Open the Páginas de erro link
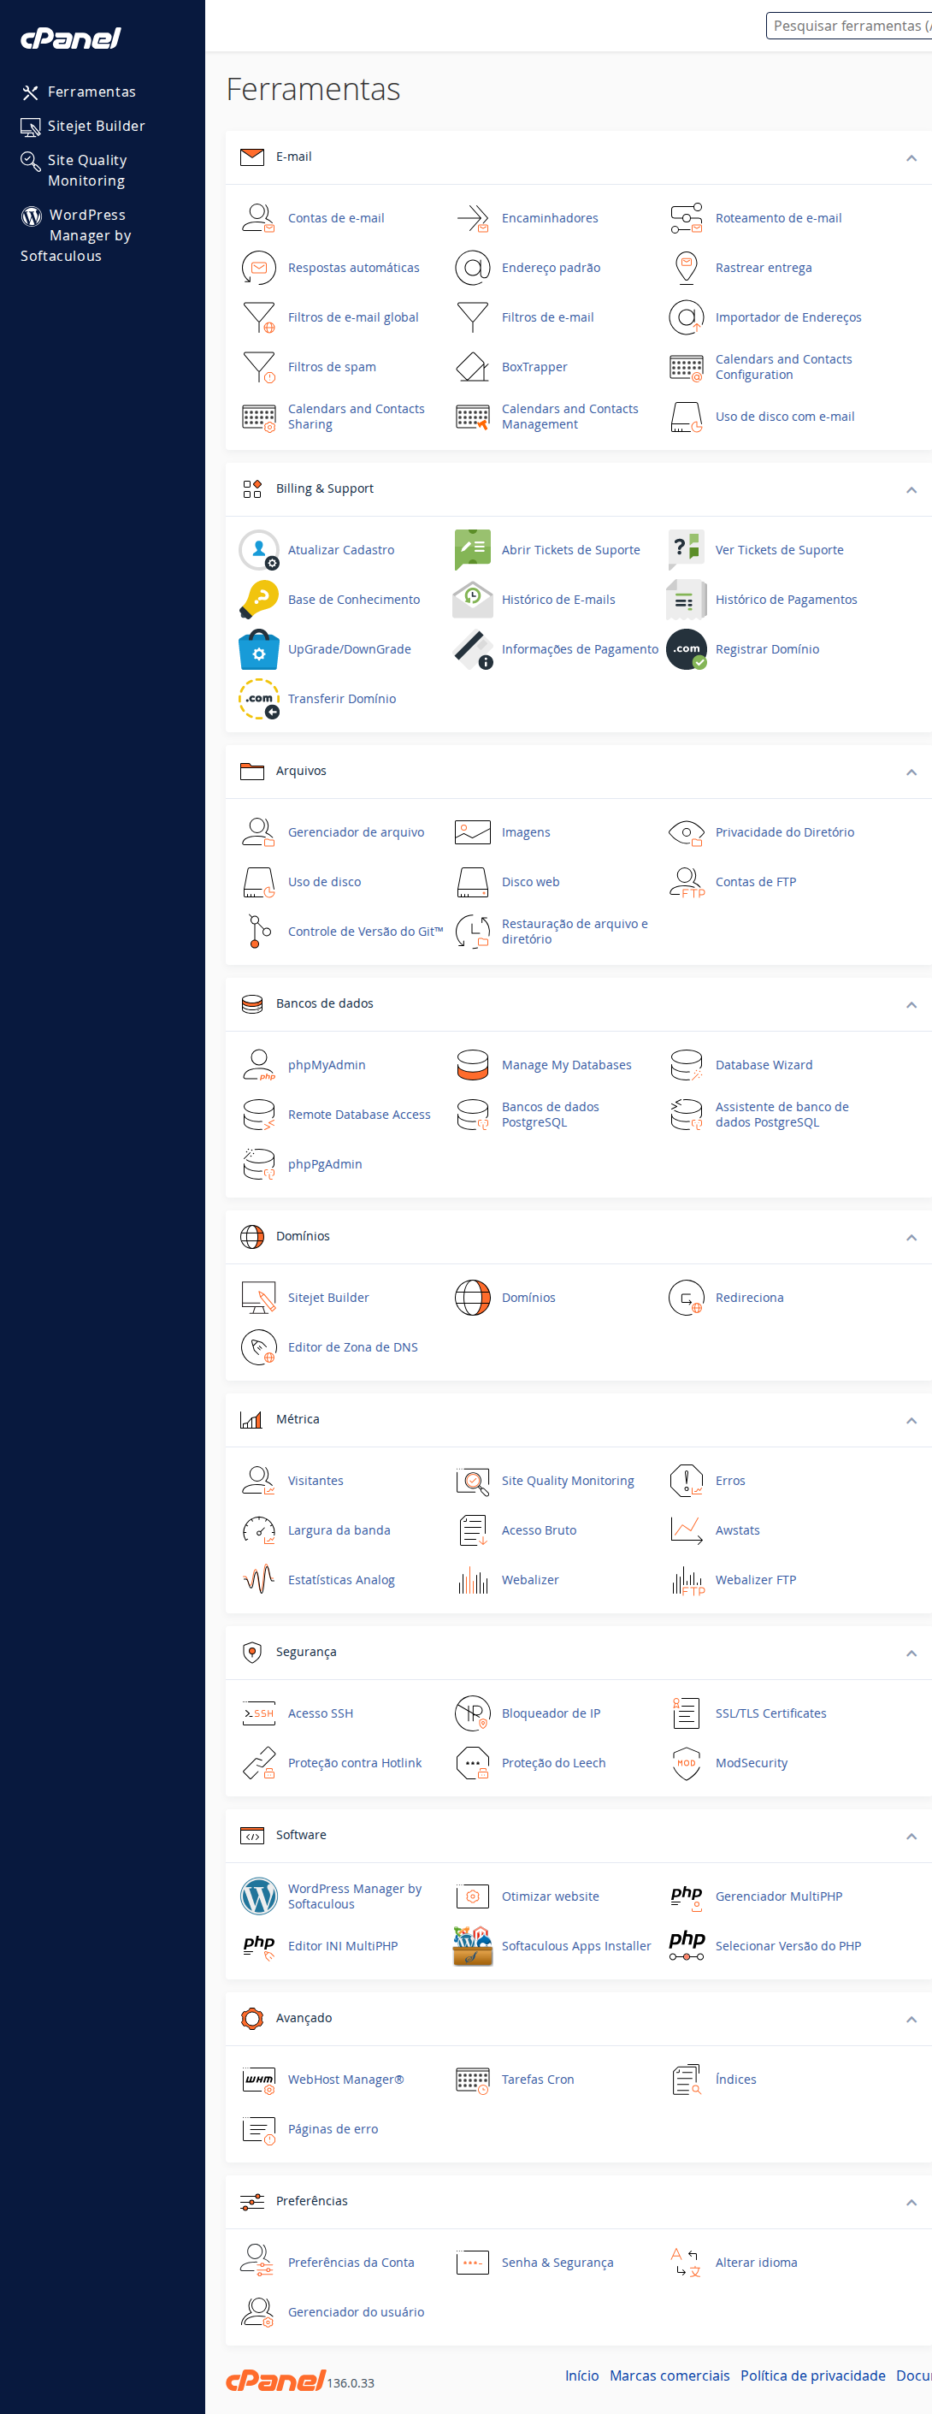Screen dimensions: 932x2414 point(333,2129)
